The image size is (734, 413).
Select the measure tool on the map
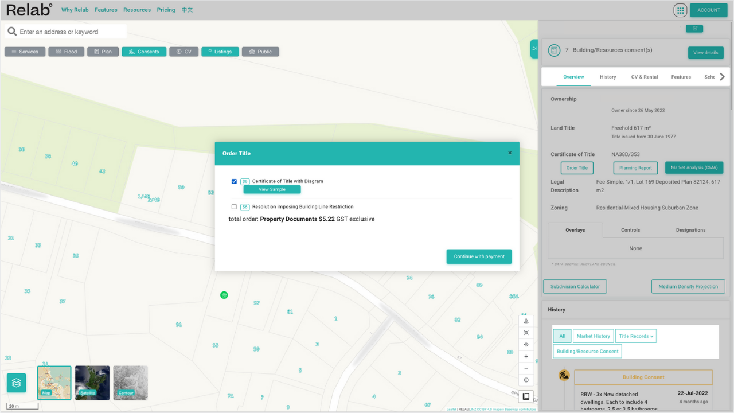pyautogui.click(x=526, y=320)
